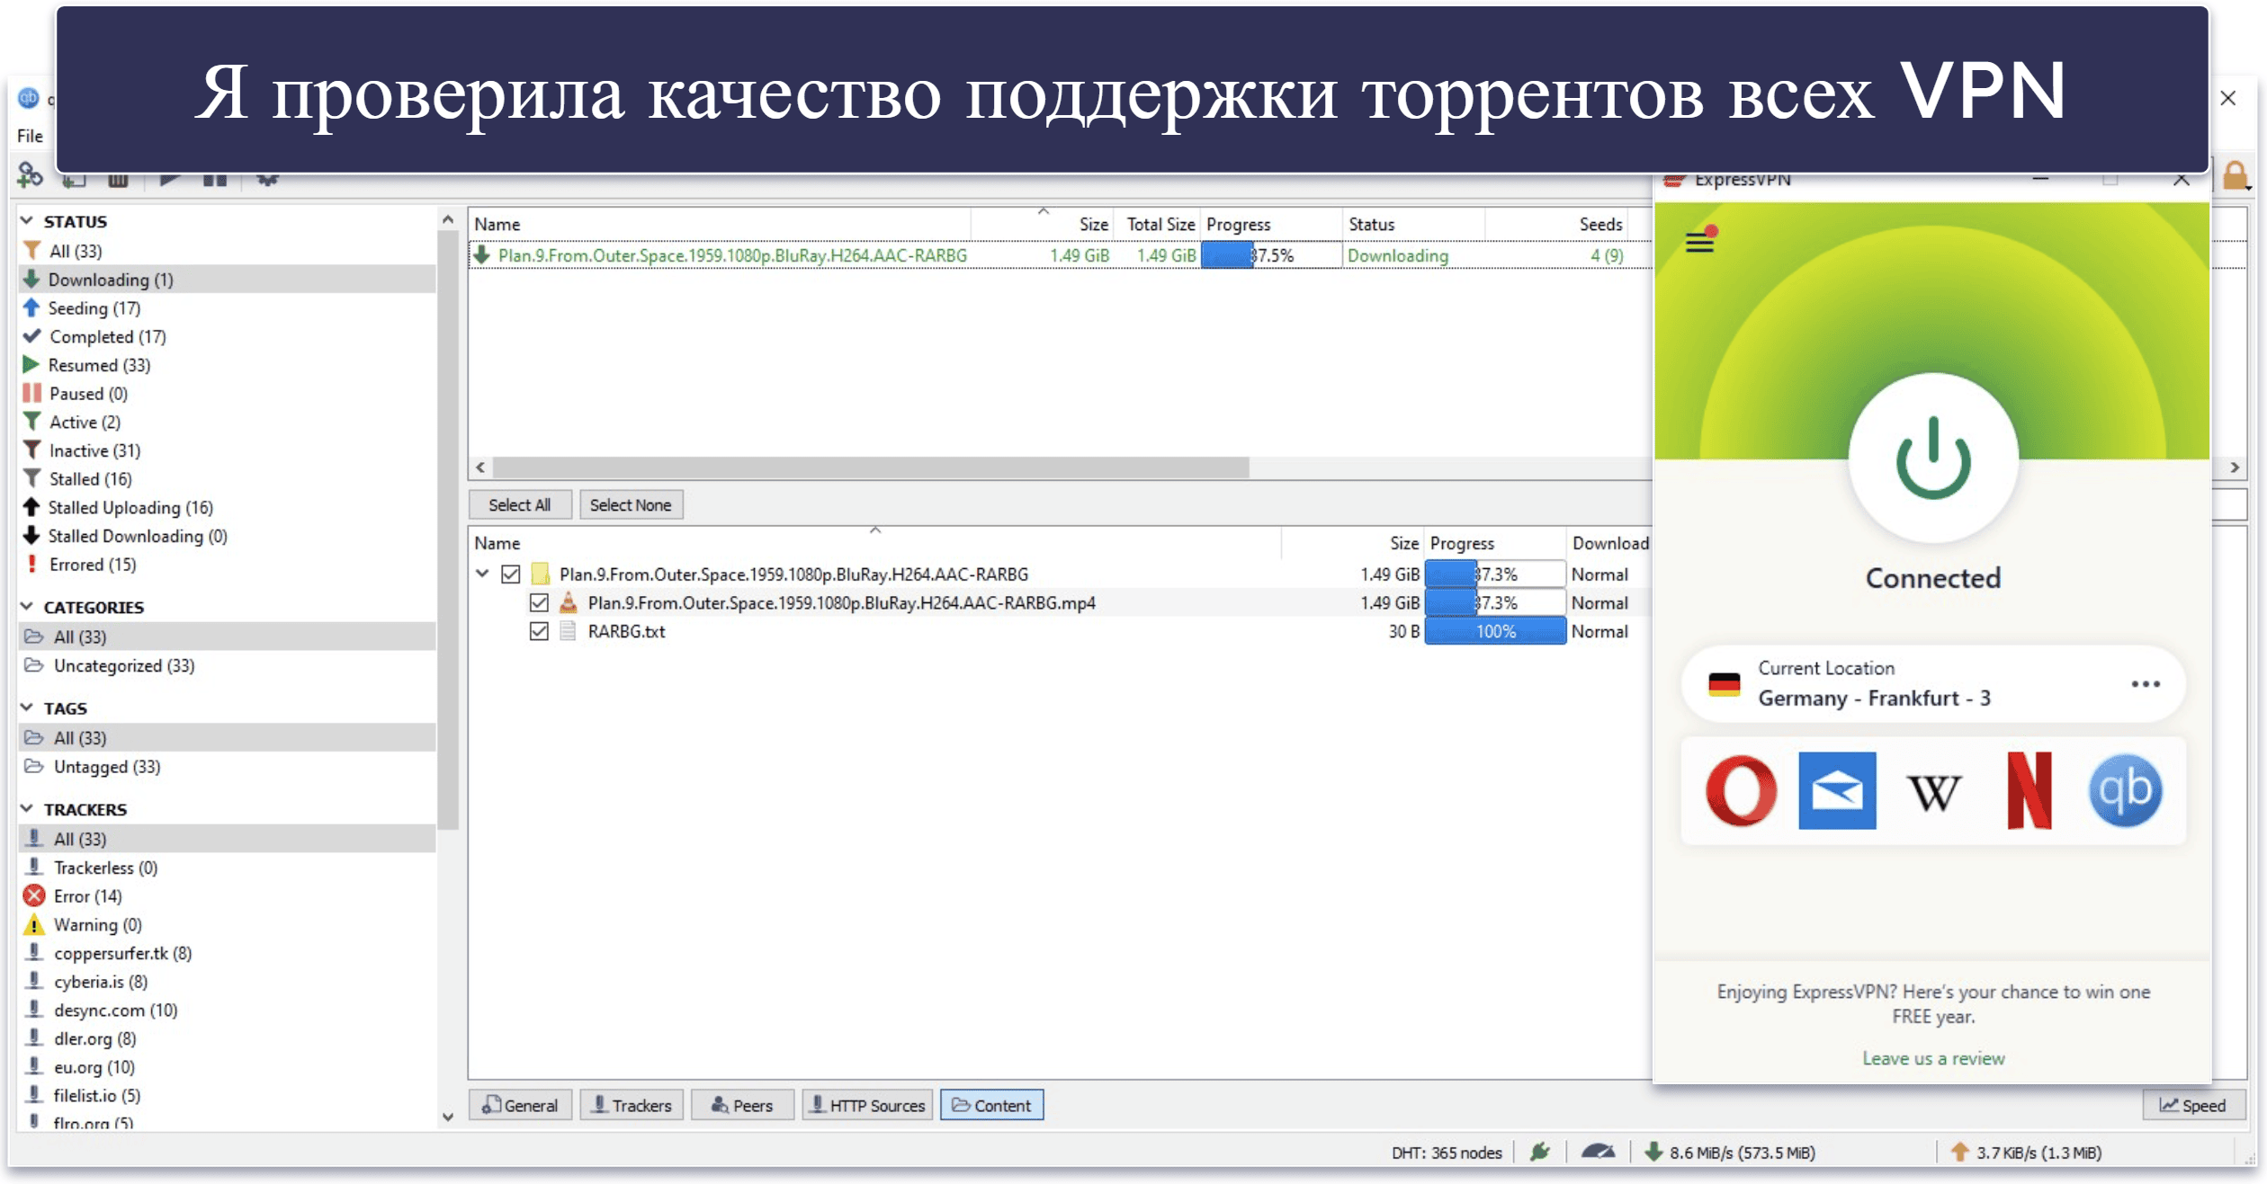Open the ExpressVPN hamburger menu
The image size is (2267, 1184).
[x=1699, y=241]
